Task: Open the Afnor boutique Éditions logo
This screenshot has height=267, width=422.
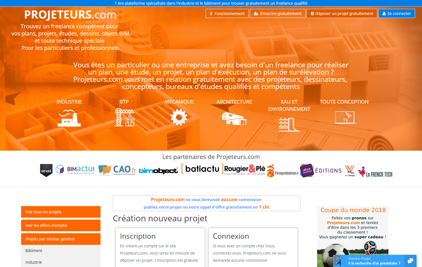Action: click(321, 170)
